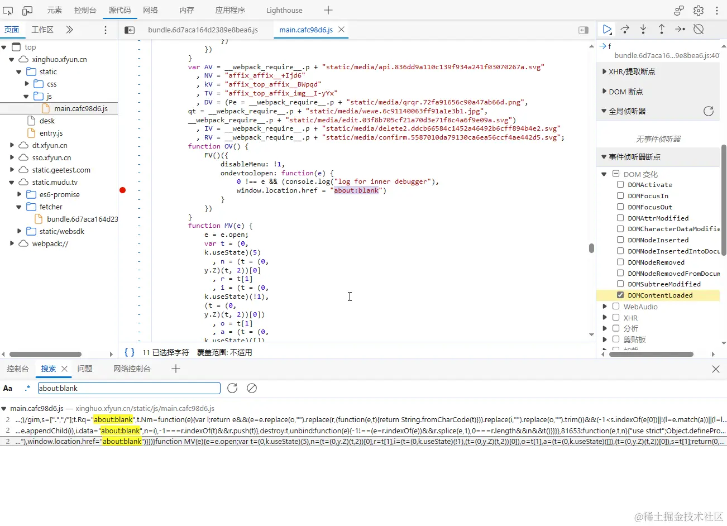
Task: Open the third about:blank search result
Action: click(x=363, y=441)
